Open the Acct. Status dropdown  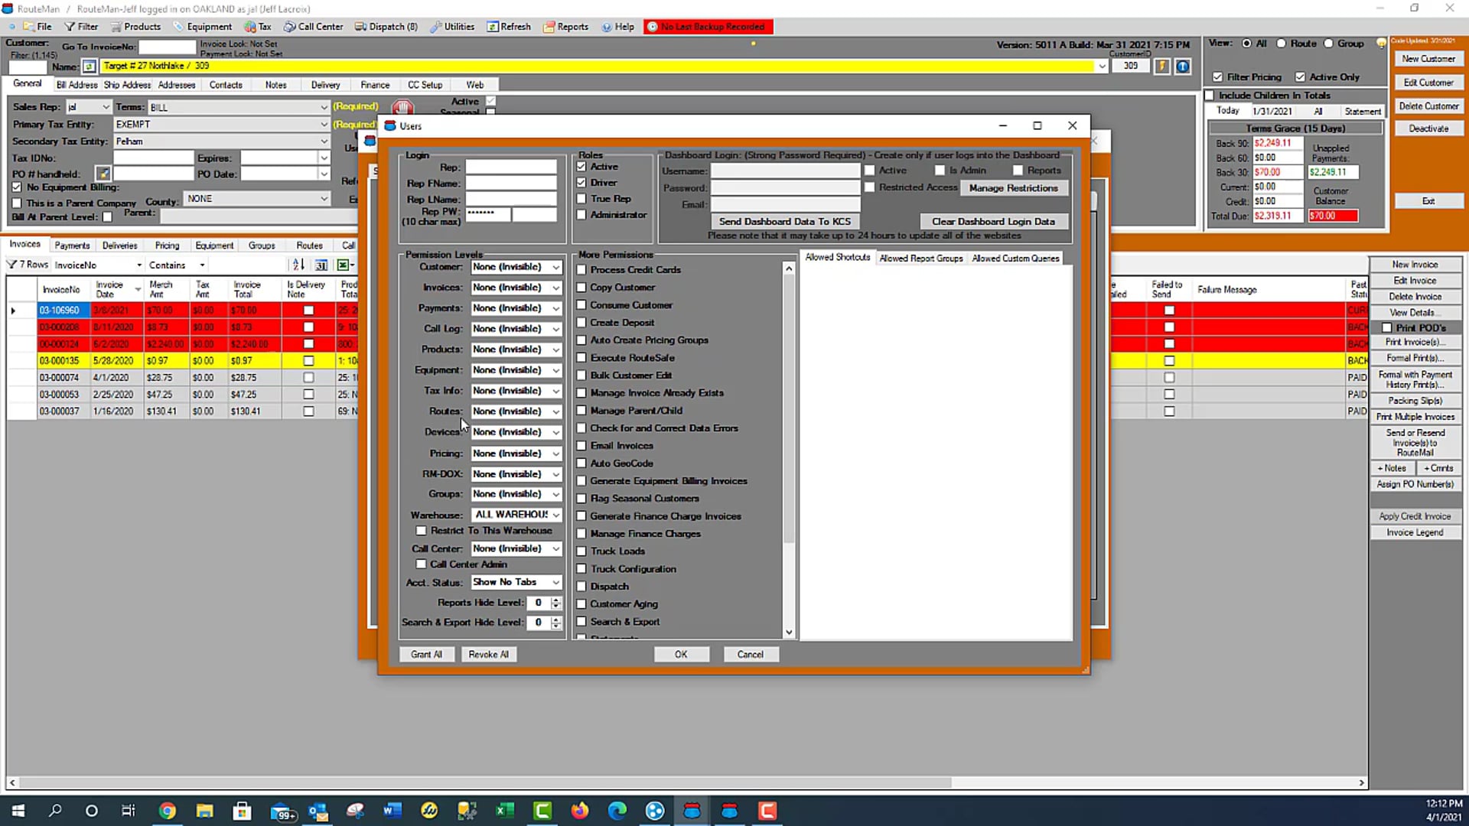[556, 582]
